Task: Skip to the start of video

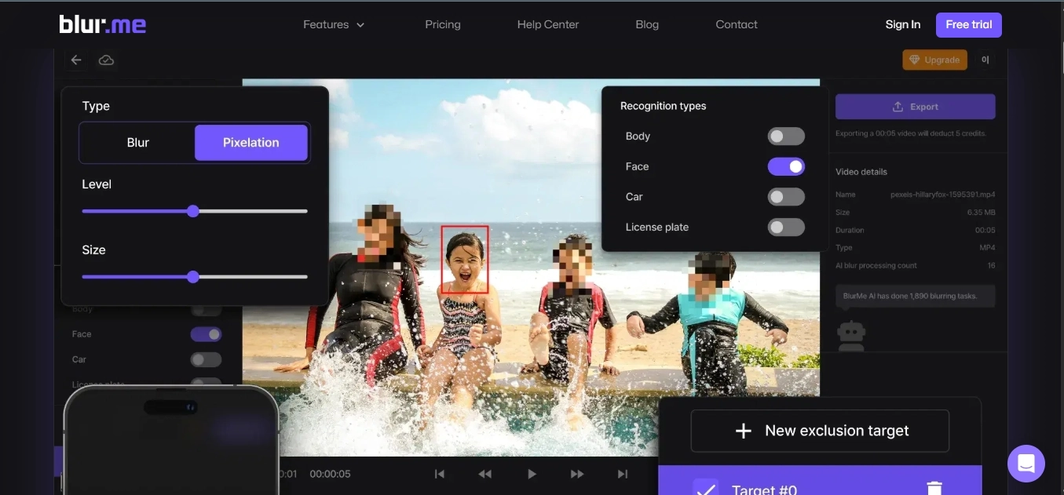Action: point(440,474)
